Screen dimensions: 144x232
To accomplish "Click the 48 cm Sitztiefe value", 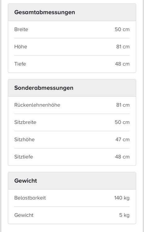I will click(122, 157).
